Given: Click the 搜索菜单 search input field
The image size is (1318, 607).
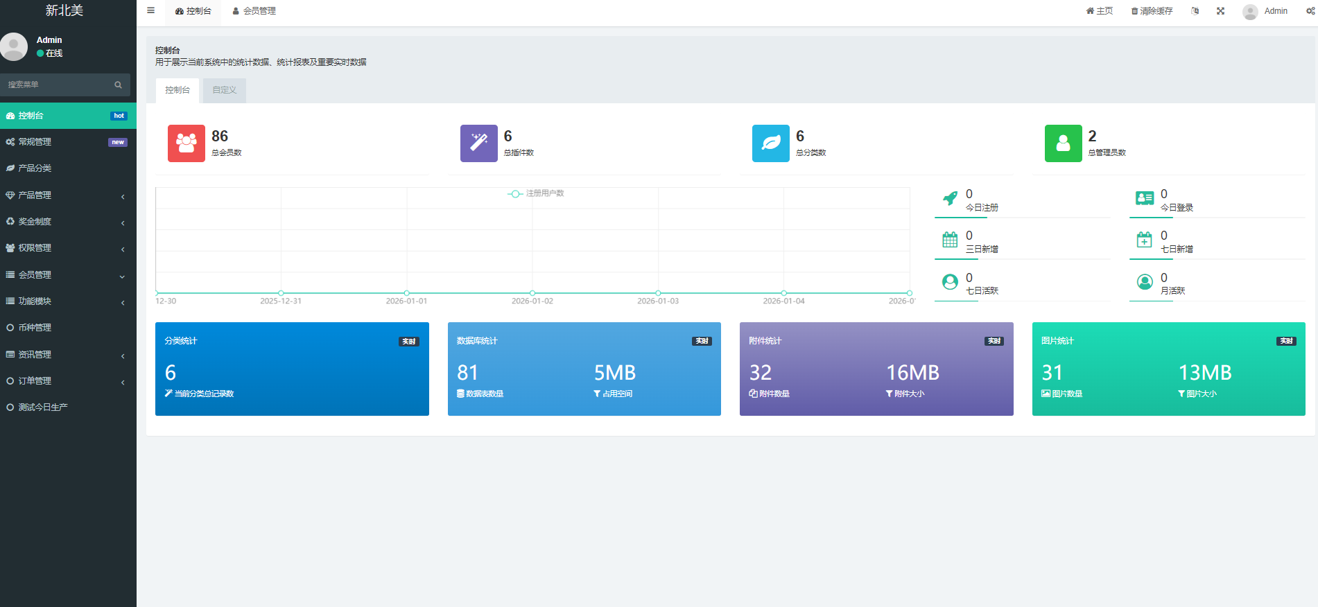Looking at the screenshot, I should tap(57, 85).
